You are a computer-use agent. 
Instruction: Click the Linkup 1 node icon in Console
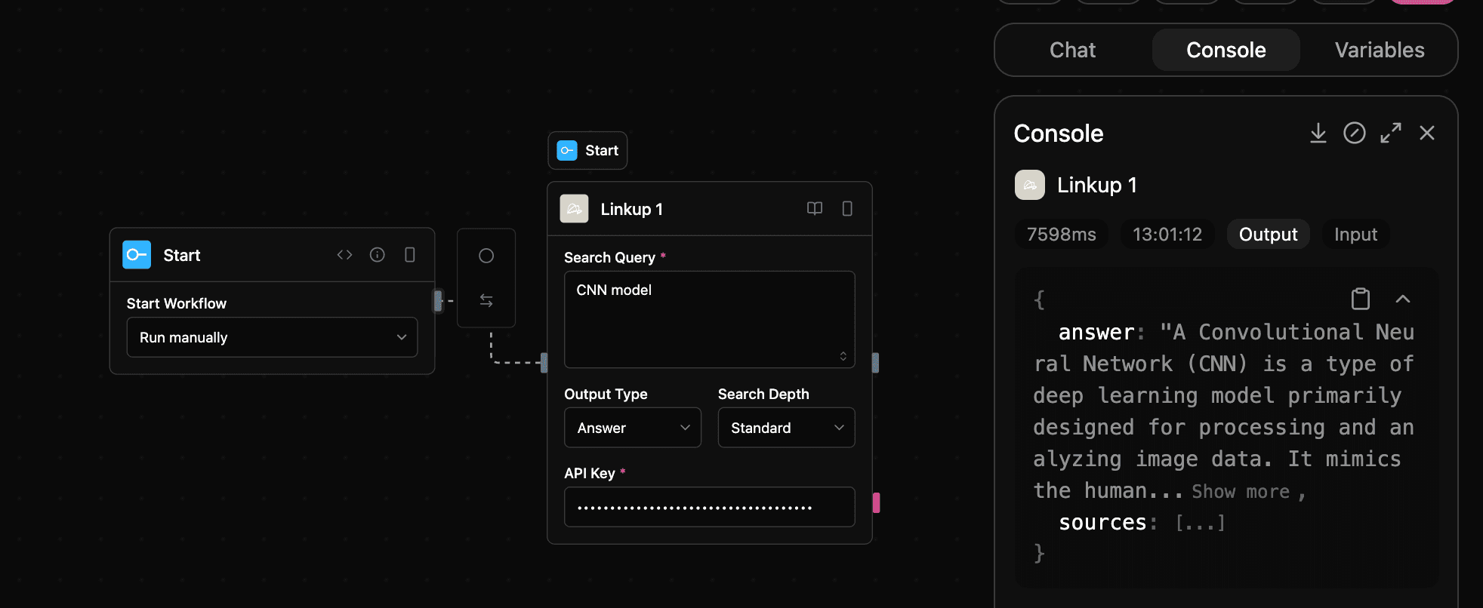(x=1029, y=185)
